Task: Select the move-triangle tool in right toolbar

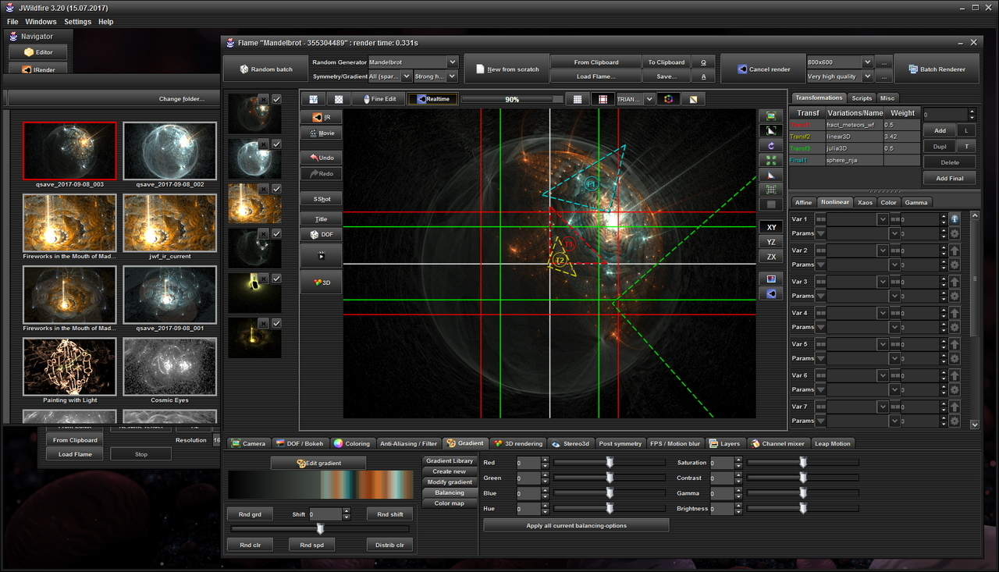Action: point(771,131)
